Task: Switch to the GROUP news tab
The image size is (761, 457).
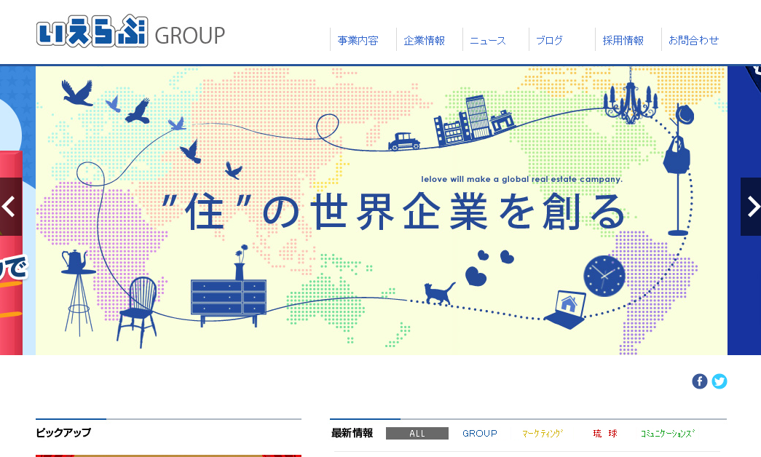Action: coord(479,433)
